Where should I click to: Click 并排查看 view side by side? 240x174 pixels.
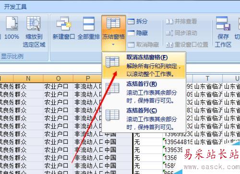(181, 22)
